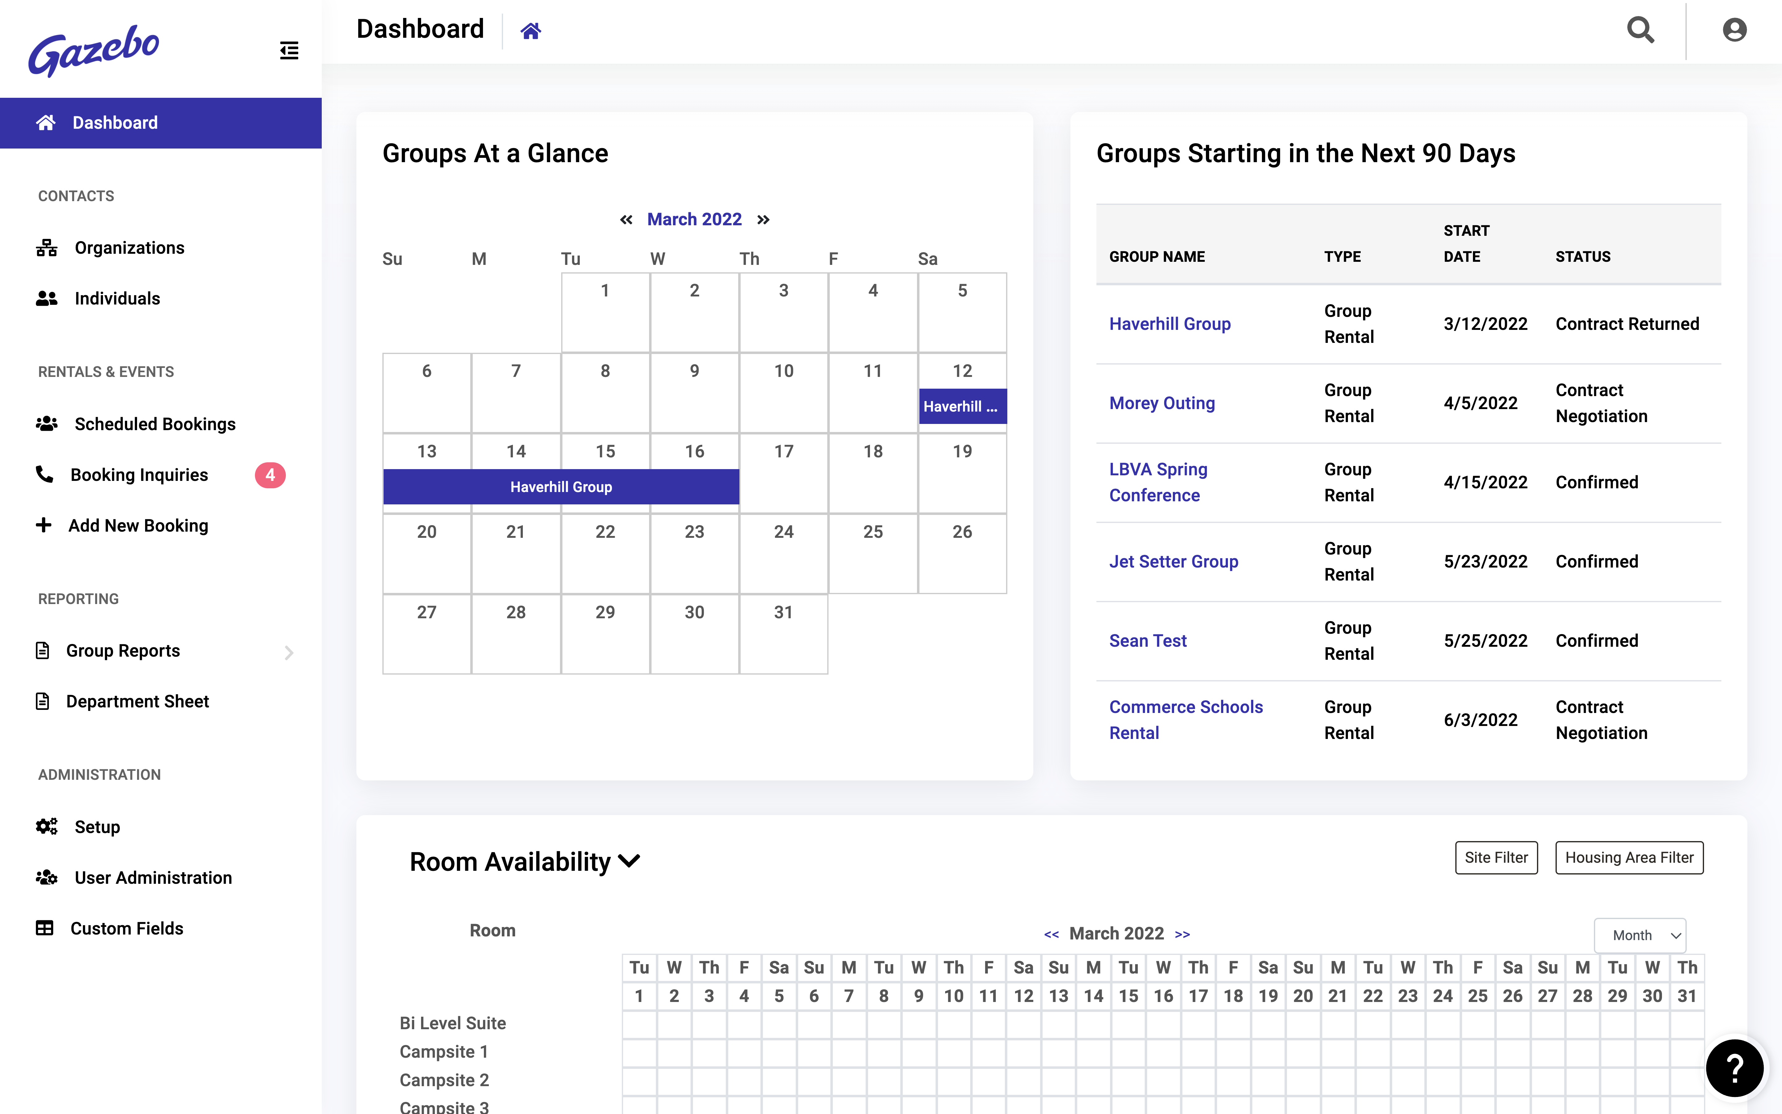
Task: Collapse the Room Availability section chevron
Action: click(x=629, y=861)
